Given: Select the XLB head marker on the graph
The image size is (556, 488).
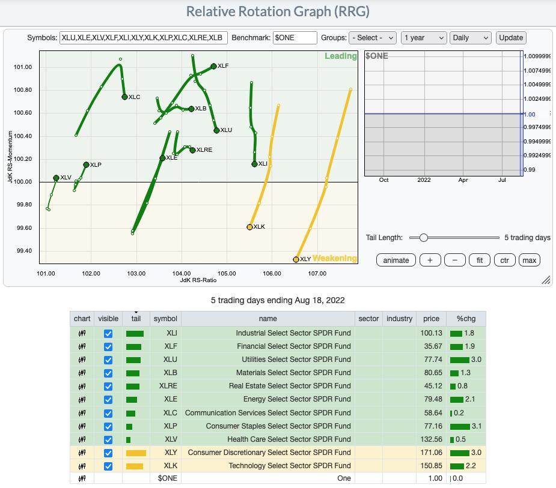Looking at the screenshot, I should point(192,109).
